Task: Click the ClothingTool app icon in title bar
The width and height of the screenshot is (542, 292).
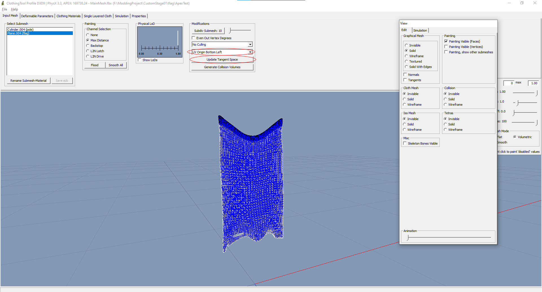Action: 3,3
